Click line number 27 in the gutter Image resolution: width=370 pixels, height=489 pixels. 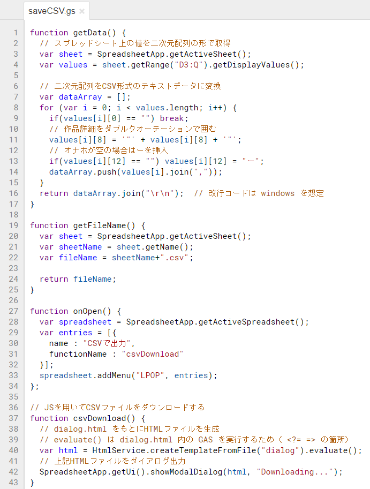pyautogui.click(x=13, y=311)
